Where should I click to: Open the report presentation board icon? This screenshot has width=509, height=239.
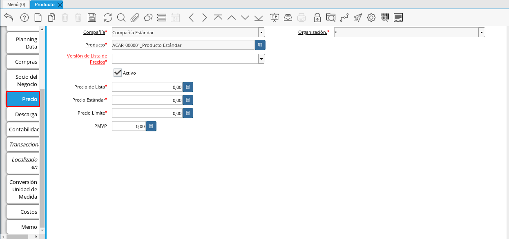[275, 18]
